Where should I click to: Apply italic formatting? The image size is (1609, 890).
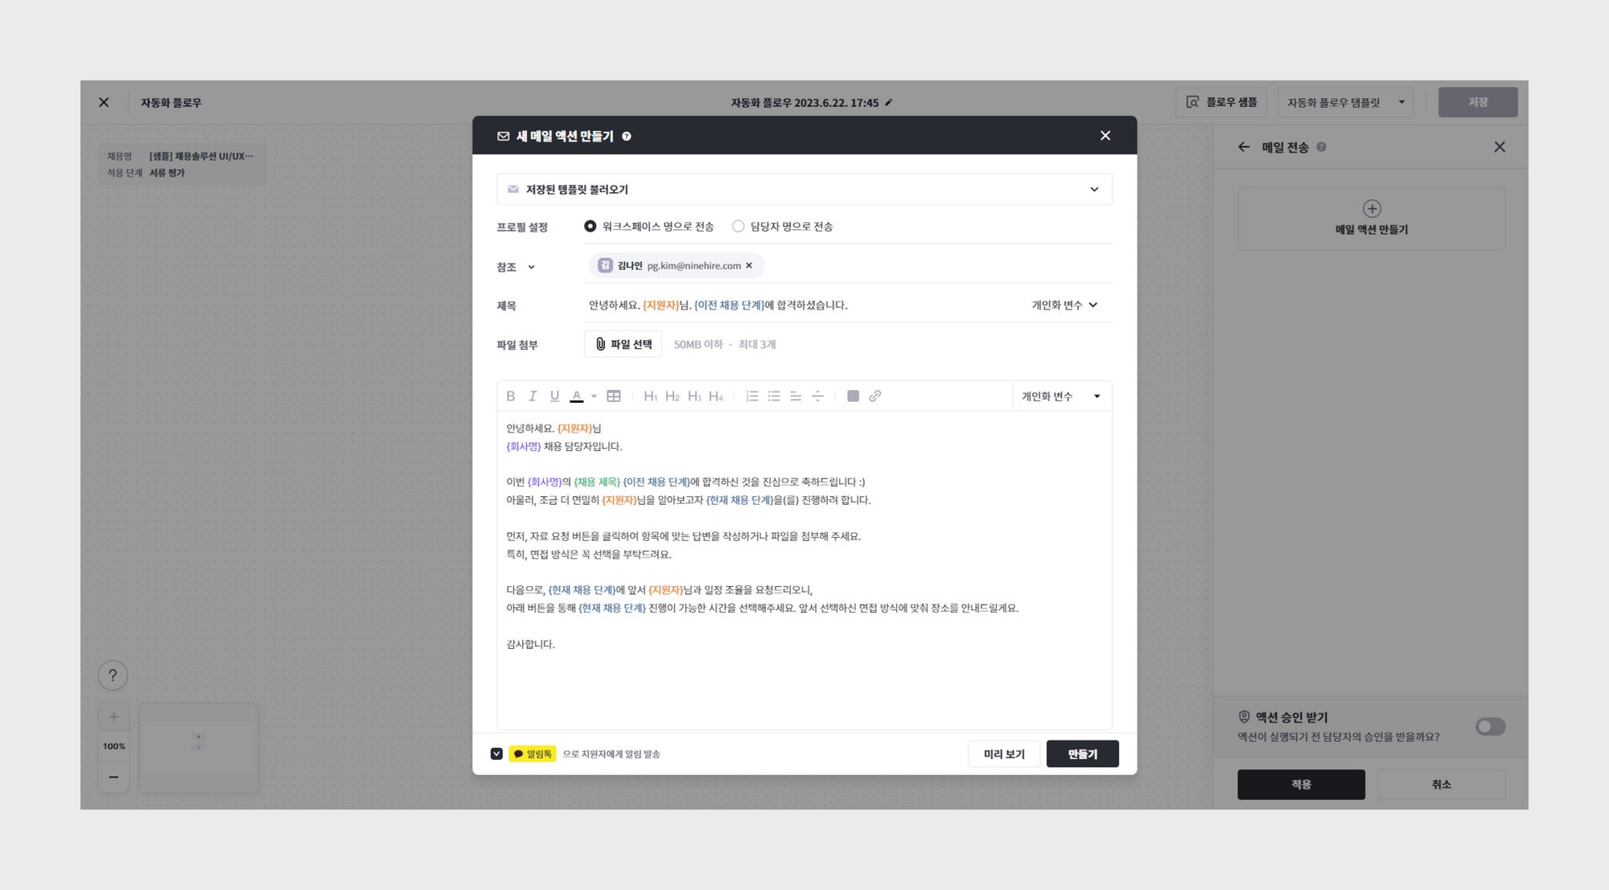point(532,396)
